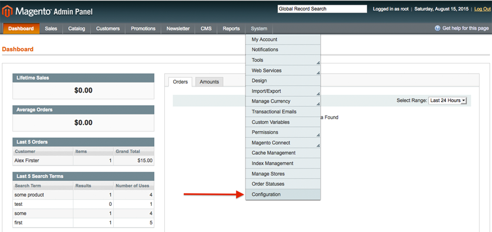The height and width of the screenshot is (232, 492).
Task: Open the Promotions menu
Action: 143,28
